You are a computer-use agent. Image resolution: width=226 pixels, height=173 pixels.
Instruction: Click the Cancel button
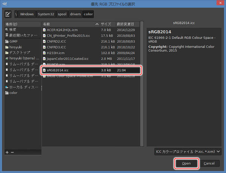click(209, 164)
